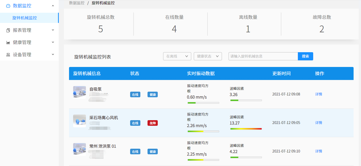Open the 健康状态 filter dropdown

[208, 56]
